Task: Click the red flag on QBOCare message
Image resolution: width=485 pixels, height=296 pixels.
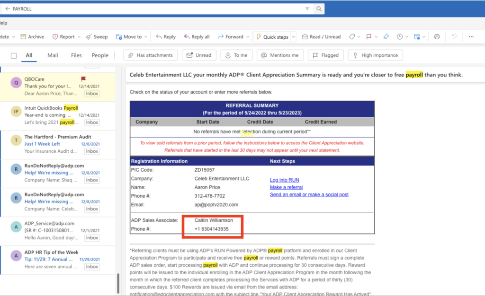Action: click(x=83, y=78)
